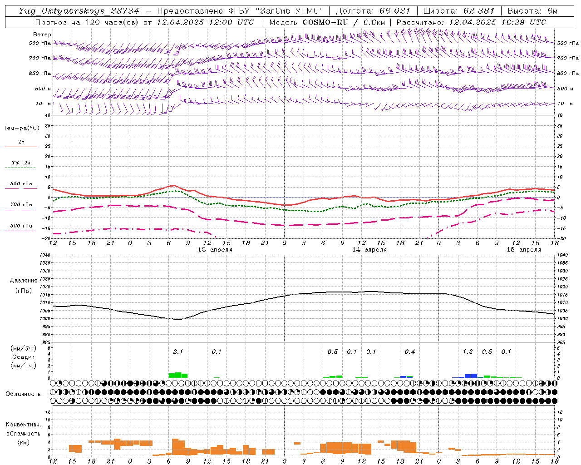The width and height of the screenshot is (581, 465).
Task: Click the (мм/1ч.) unit label
Action: (23, 366)
